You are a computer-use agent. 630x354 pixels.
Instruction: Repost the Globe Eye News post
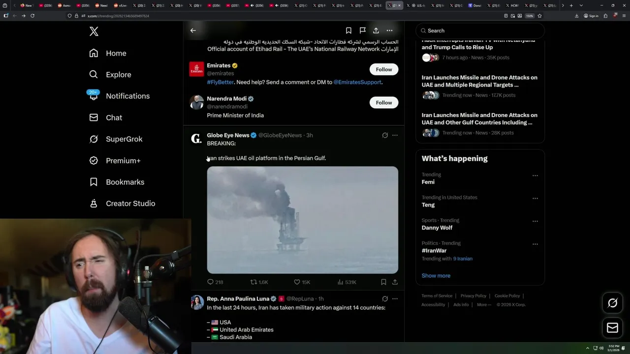[259, 282]
